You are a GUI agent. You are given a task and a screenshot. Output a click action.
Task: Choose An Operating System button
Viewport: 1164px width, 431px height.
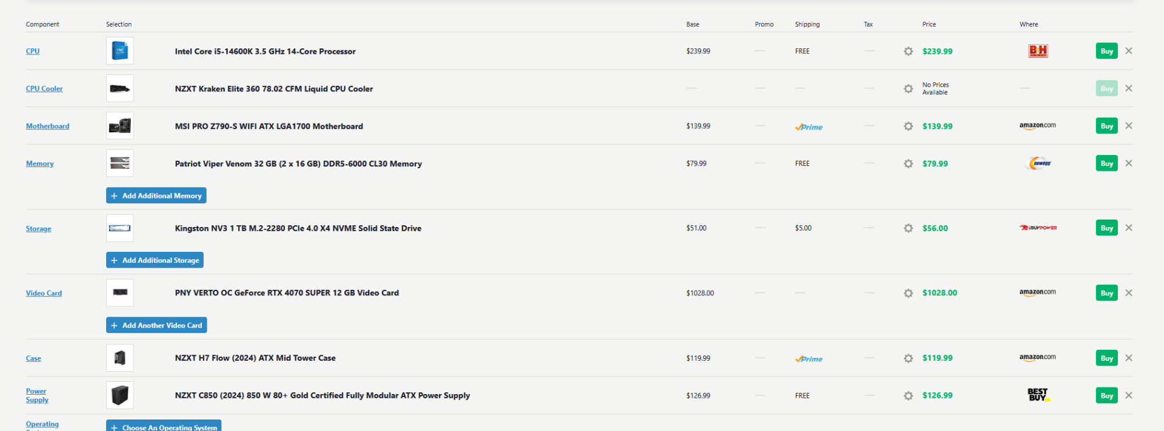tap(164, 426)
